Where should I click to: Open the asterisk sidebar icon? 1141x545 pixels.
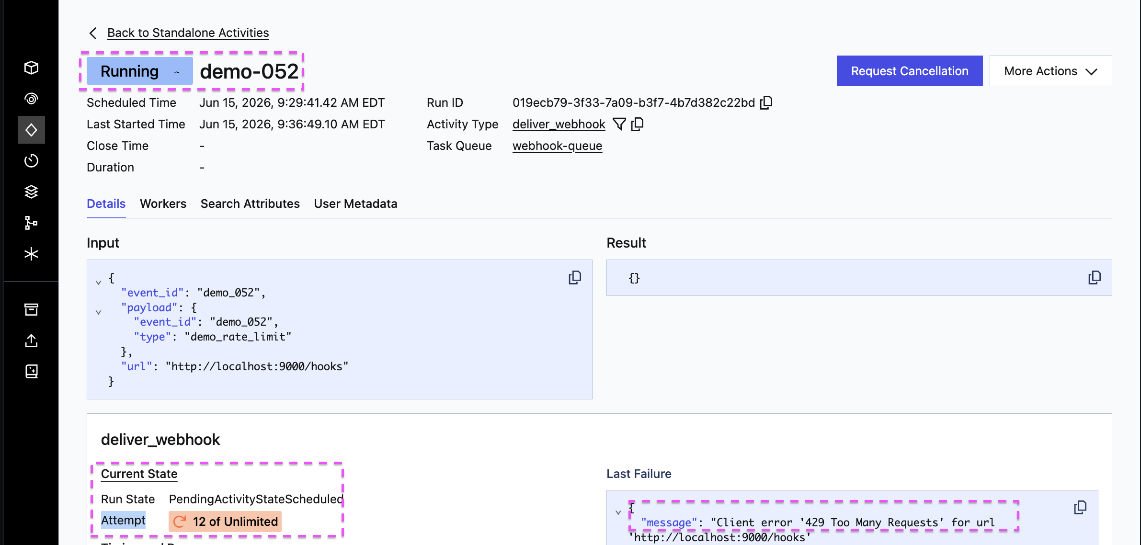coord(31,254)
